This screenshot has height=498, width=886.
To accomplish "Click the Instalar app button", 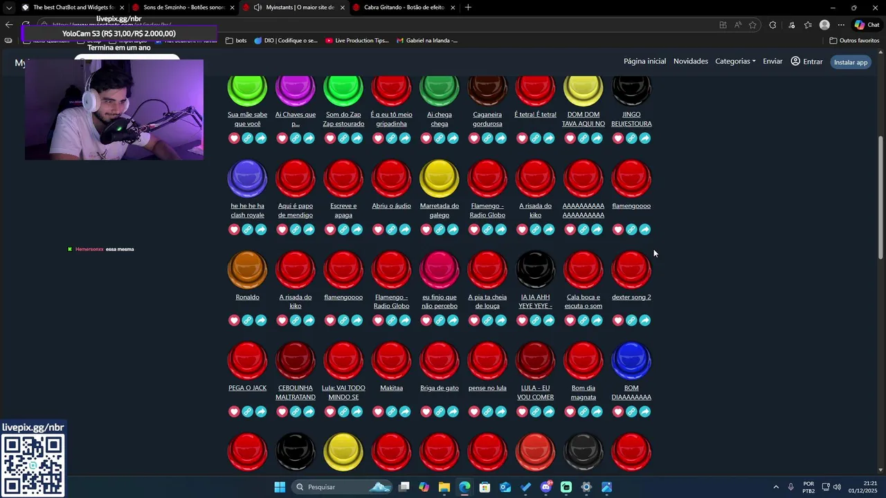I will (x=851, y=62).
